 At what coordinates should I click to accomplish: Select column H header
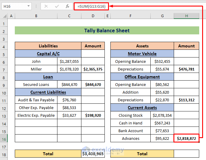pyautogui.click(x=186, y=16)
